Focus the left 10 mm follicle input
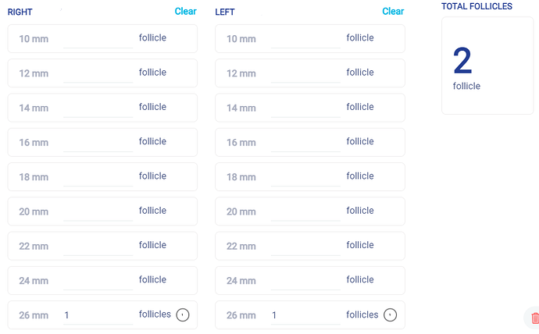 pyautogui.click(x=305, y=38)
